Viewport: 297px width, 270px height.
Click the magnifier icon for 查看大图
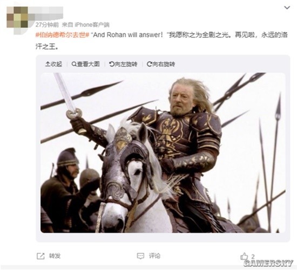point(74,64)
